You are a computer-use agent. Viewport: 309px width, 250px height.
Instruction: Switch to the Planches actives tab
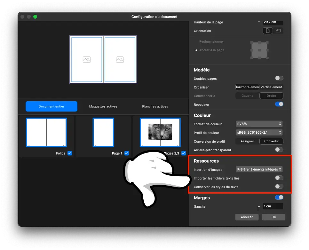tap(155, 106)
